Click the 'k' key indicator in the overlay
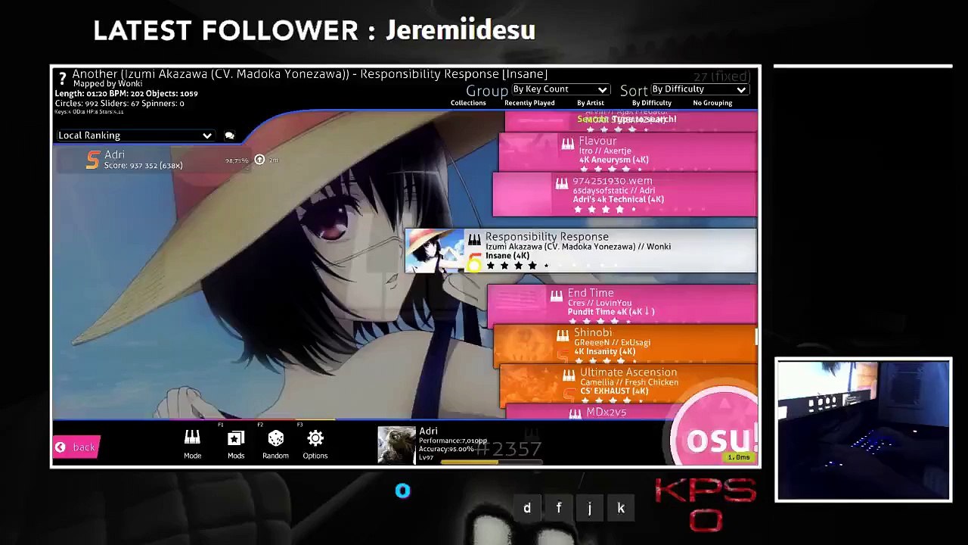Image resolution: width=968 pixels, height=545 pixels. (621, 508)
